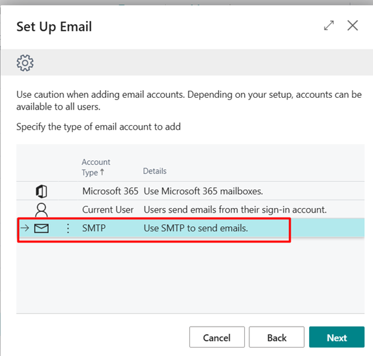Close the Set Up Email dialog

[353, 25]
